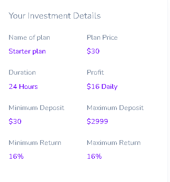
Task: Click the word Details in the heading
Action: [x=87, y=16]
